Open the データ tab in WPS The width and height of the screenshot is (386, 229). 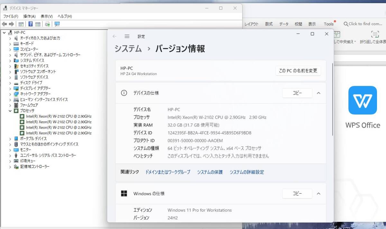(284, 24)
